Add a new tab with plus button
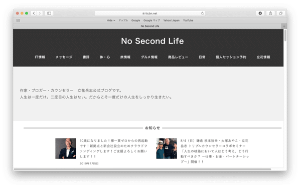The width and height of the screenshot is (300, 188). tap(284, 26)
